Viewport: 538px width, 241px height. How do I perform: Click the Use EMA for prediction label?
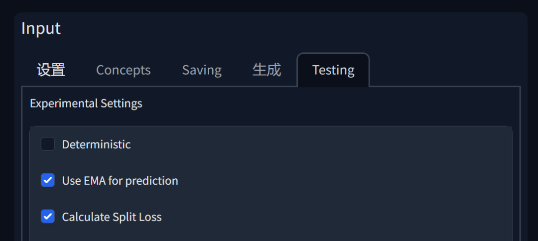[x=120, y=180]
